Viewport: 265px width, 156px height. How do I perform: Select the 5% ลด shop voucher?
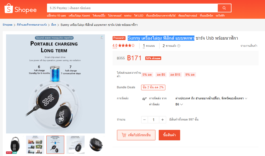point(147,75)
